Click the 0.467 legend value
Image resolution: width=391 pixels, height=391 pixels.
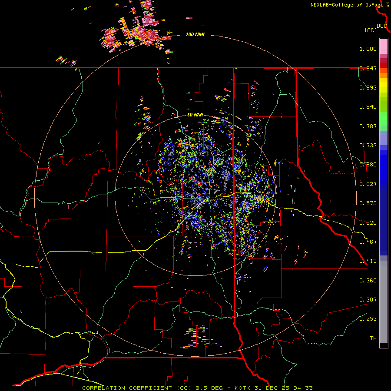(368, 242)
